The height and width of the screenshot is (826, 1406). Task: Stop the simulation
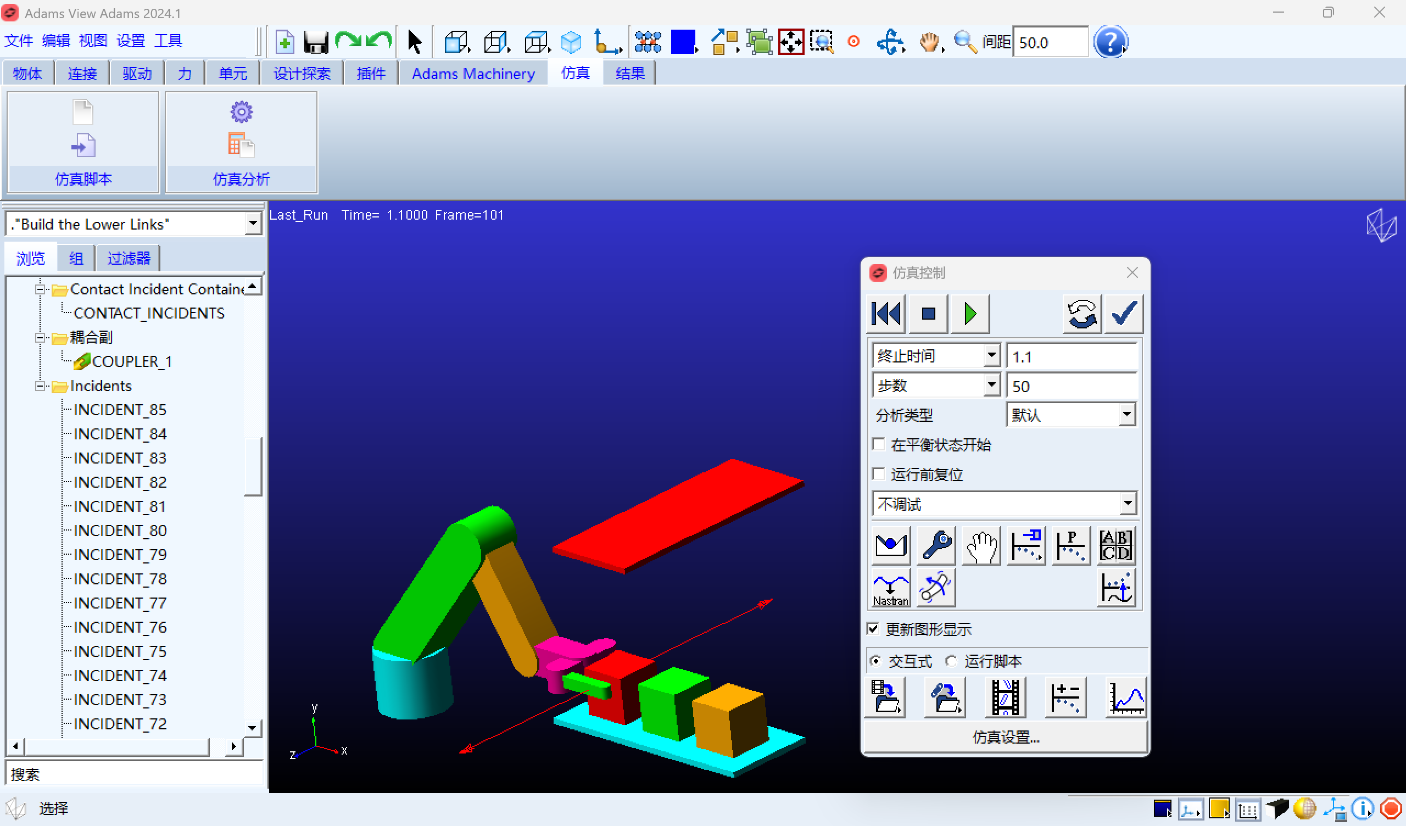928,314
